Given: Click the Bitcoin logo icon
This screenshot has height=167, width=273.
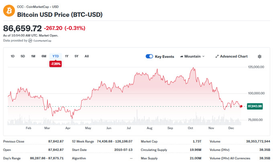Looking at the screenshot, I should click(x=9, y=11).
